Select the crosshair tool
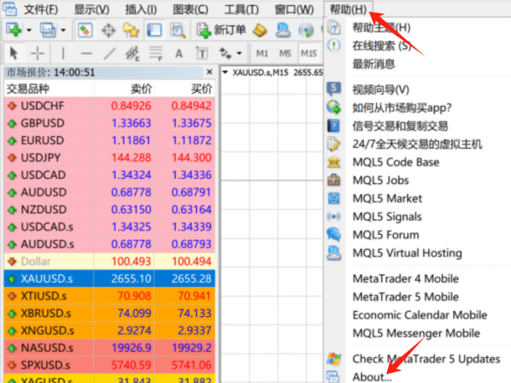Viewport: 511px width, 383px height. [37, 53]
